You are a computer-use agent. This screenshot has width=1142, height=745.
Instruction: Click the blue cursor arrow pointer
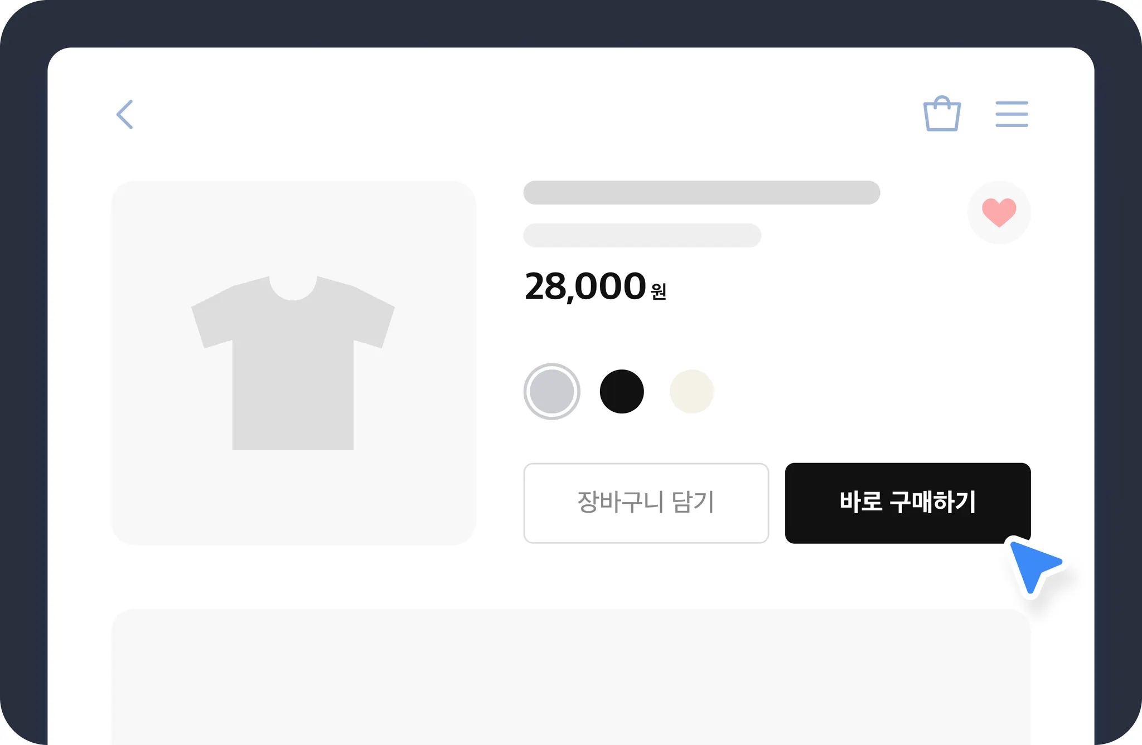click(1033, 566)
